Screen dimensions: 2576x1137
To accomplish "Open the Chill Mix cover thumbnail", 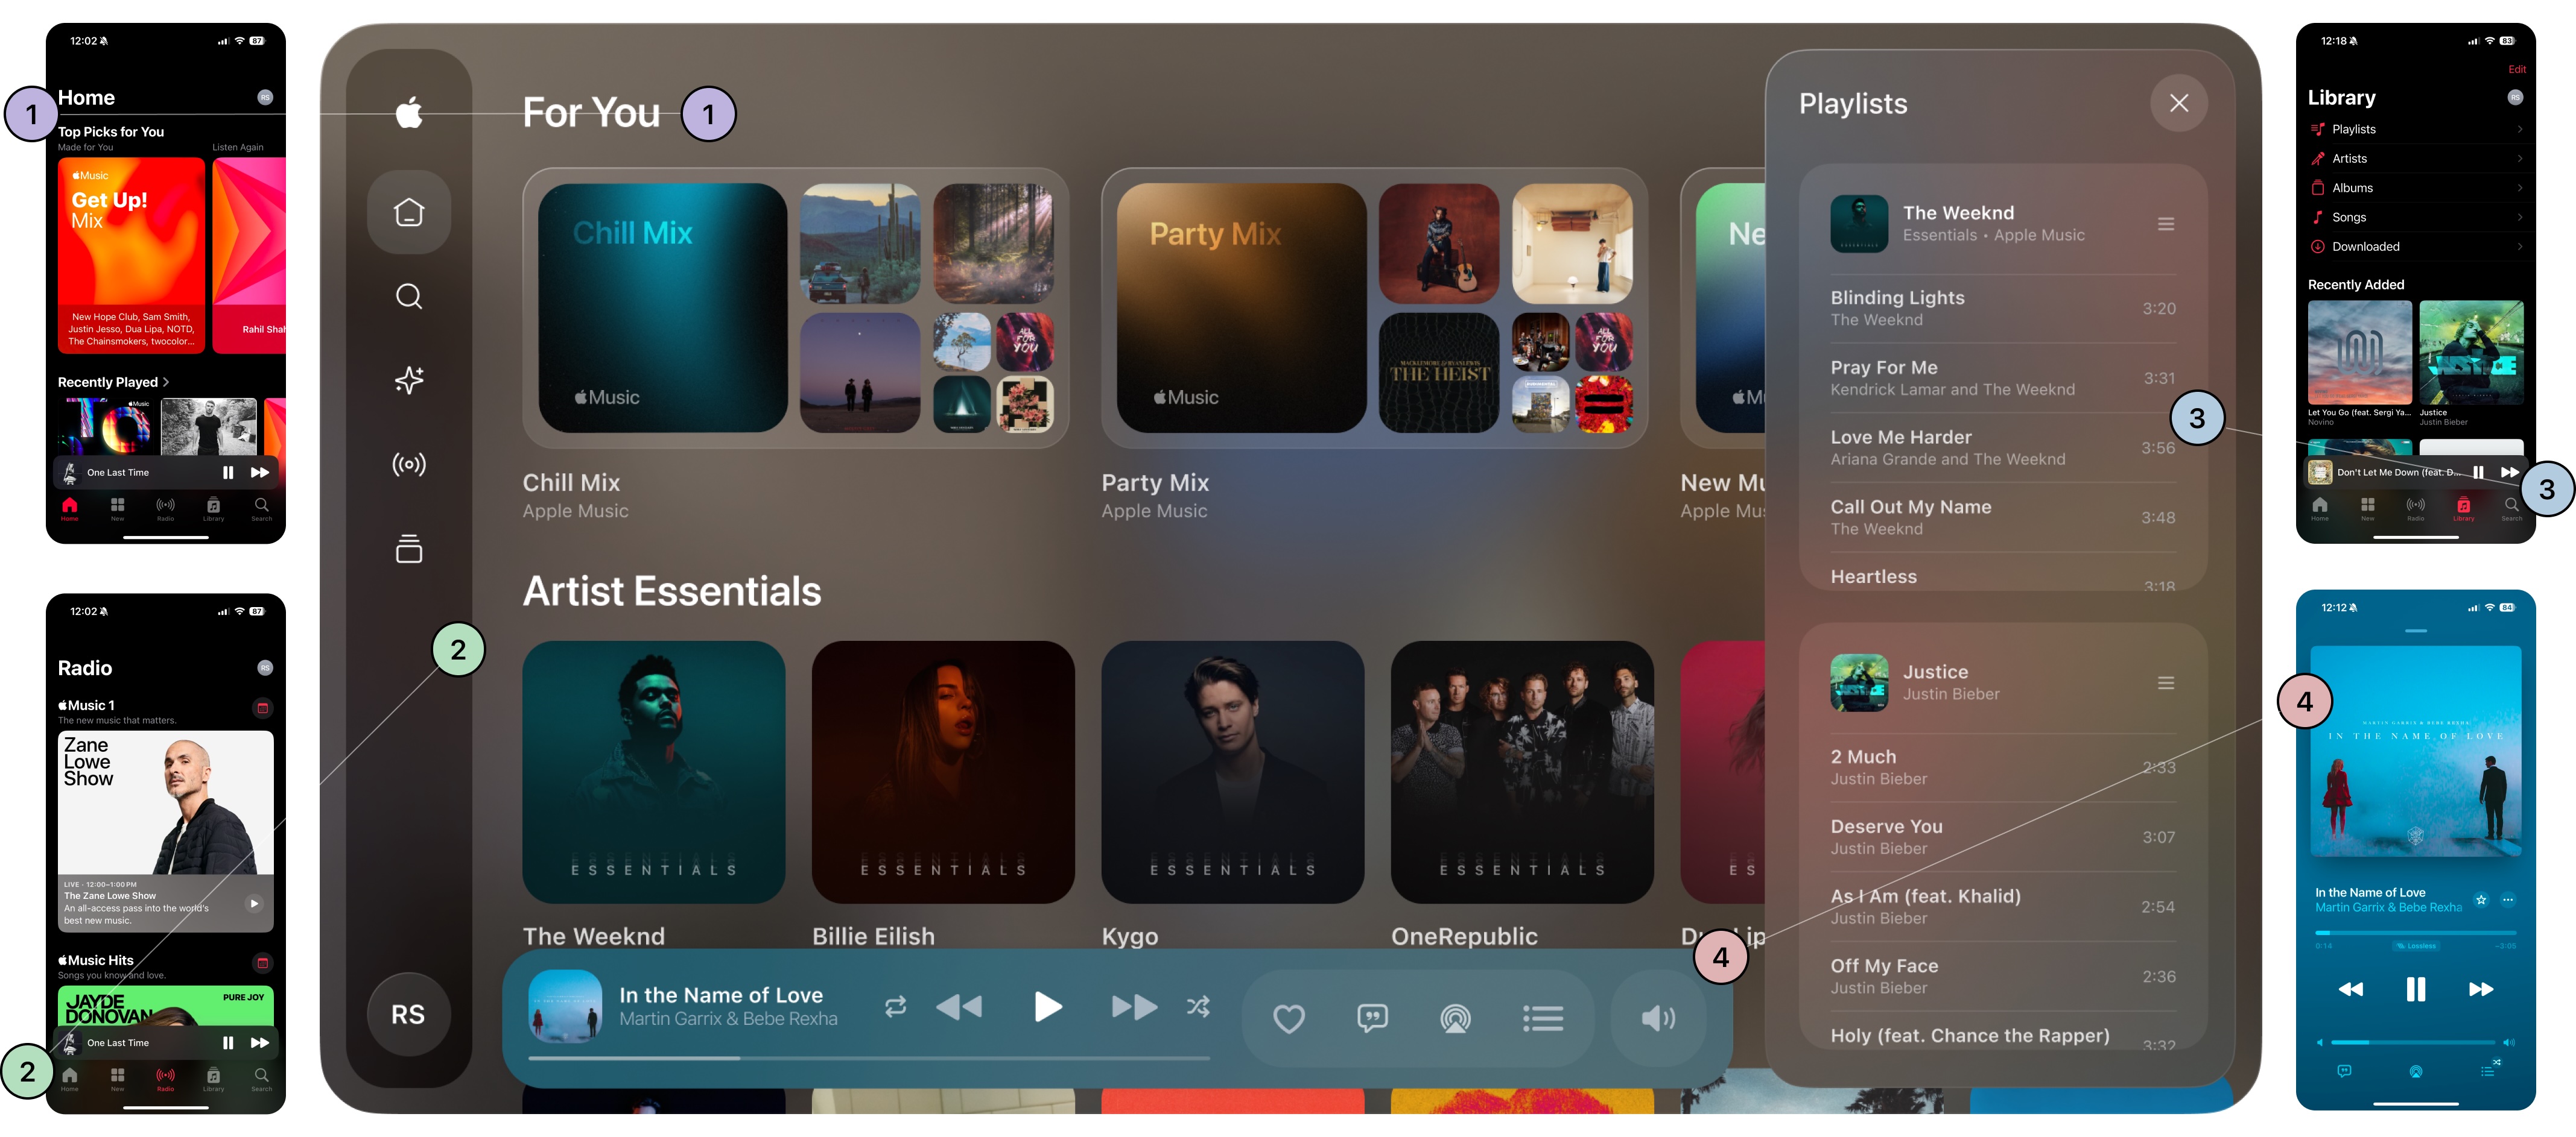I will tap(662, 307).
